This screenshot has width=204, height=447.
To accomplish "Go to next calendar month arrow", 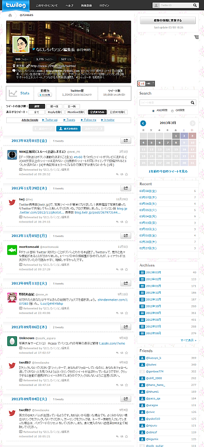I will (193, 123).
